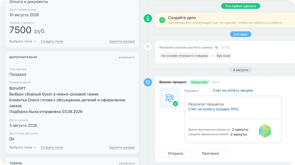Click the help question mark near Изменён режим расчёта суммы
This screenshot has height=165, width=295.
pos(217,47)
